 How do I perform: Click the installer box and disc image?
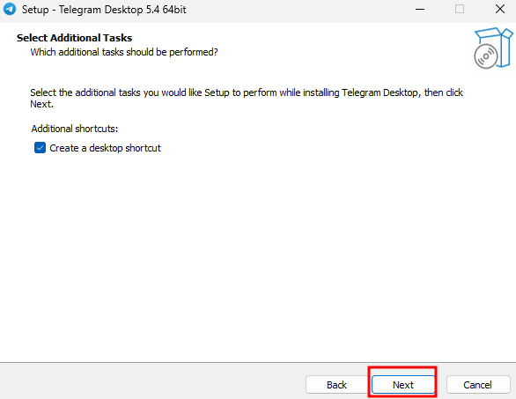(493, 48)
